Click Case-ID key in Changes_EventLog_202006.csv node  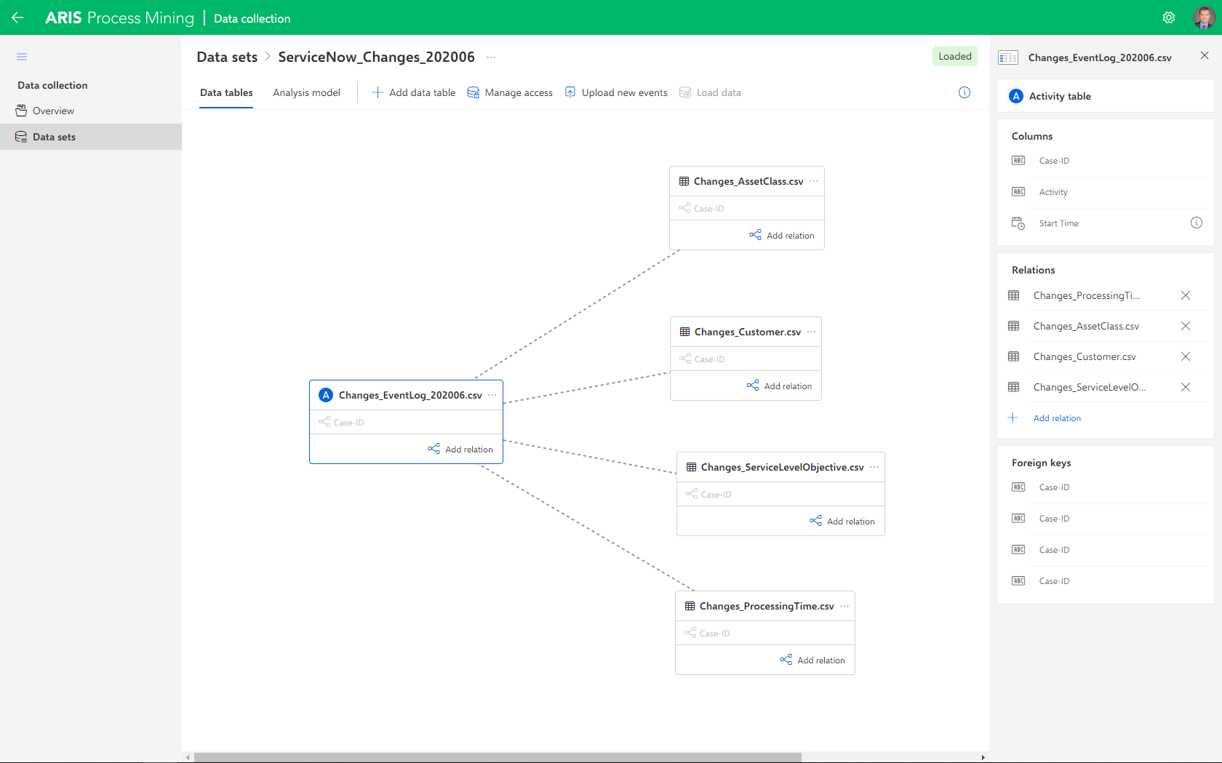click(342, 422)
